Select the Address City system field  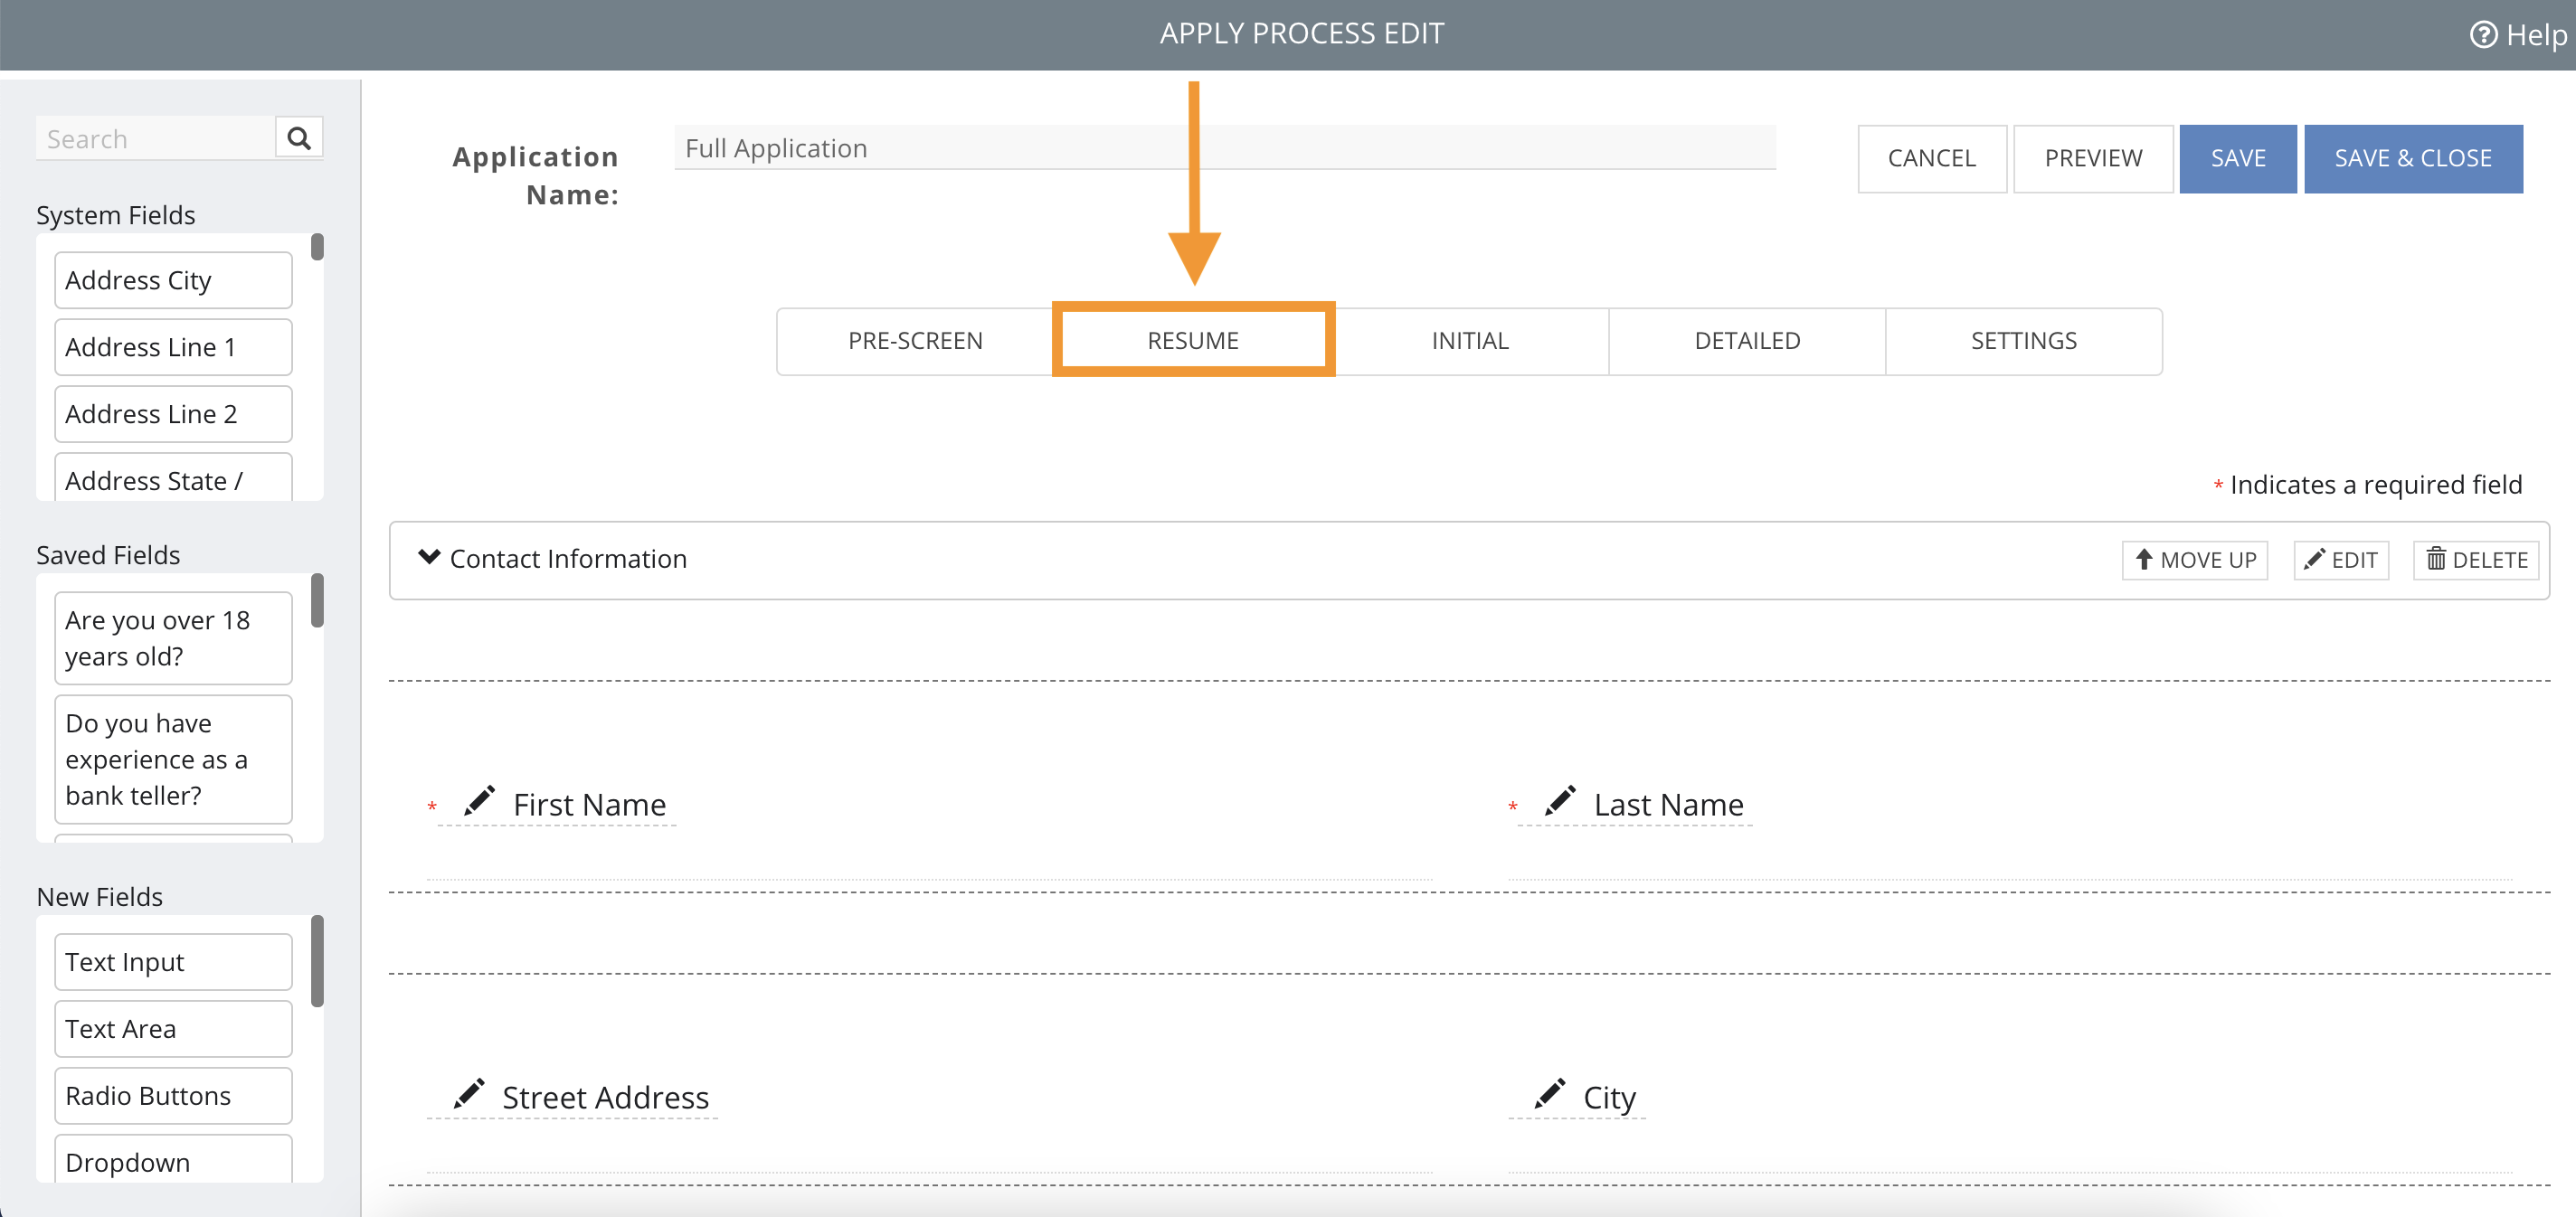[x=173, y=280]
